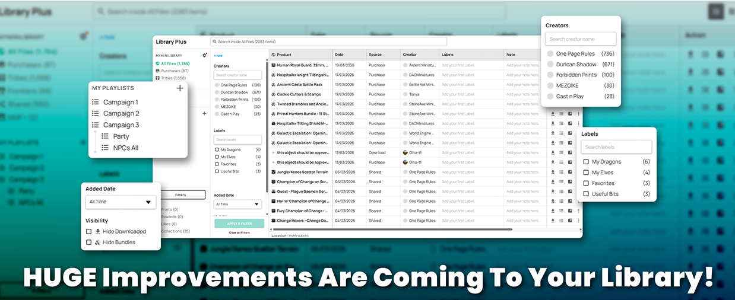This screenshot has width=735, height=300.
Task: Click Search creator name field in Creators callout
Action: (581, 39)
